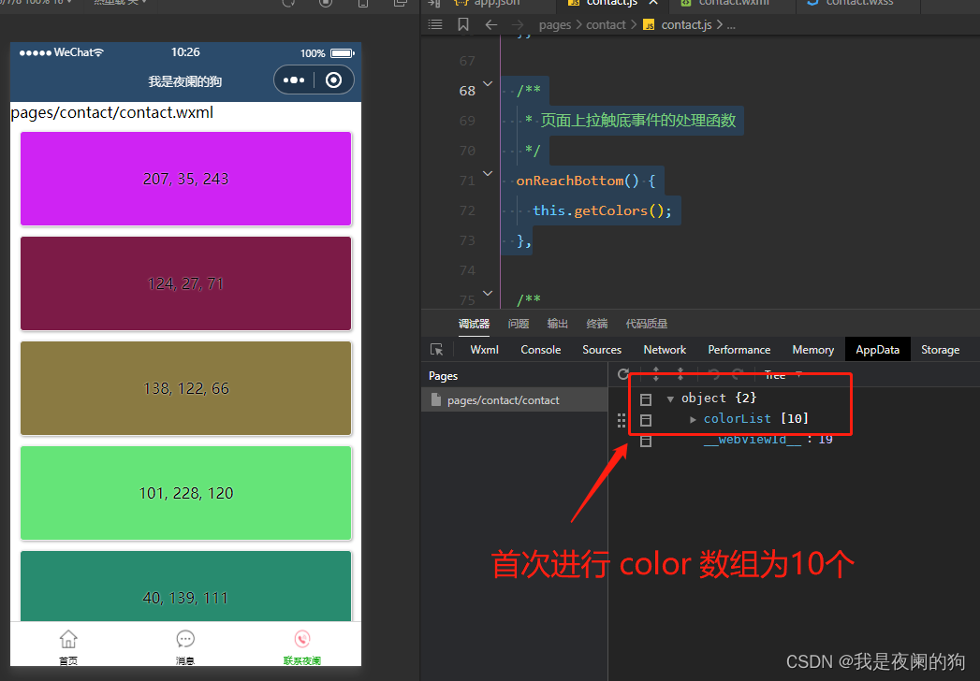Open the mini program three-dots capsule menu
Viewport: 980px width, 681px height.
(x=294, y=80)
